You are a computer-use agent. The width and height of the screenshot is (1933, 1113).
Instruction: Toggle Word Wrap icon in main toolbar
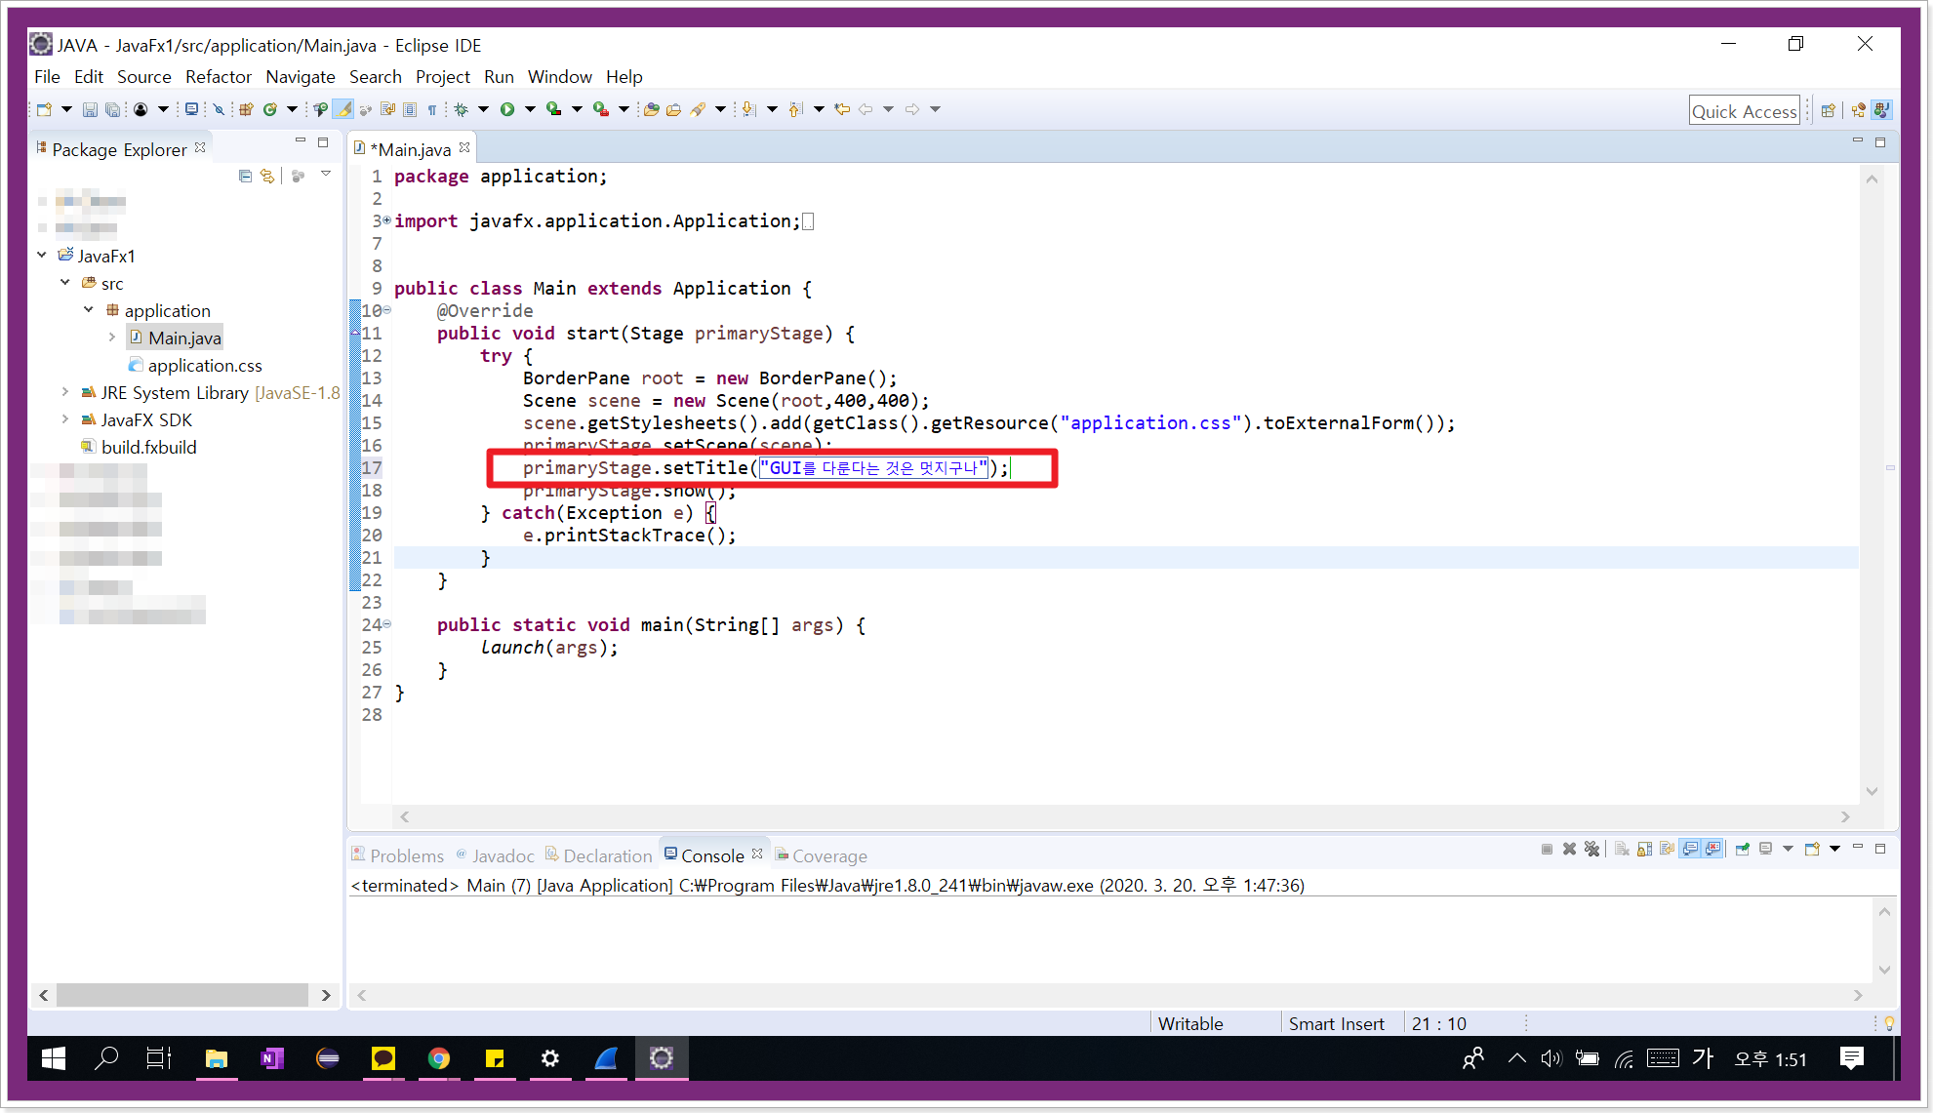point(387,109)
